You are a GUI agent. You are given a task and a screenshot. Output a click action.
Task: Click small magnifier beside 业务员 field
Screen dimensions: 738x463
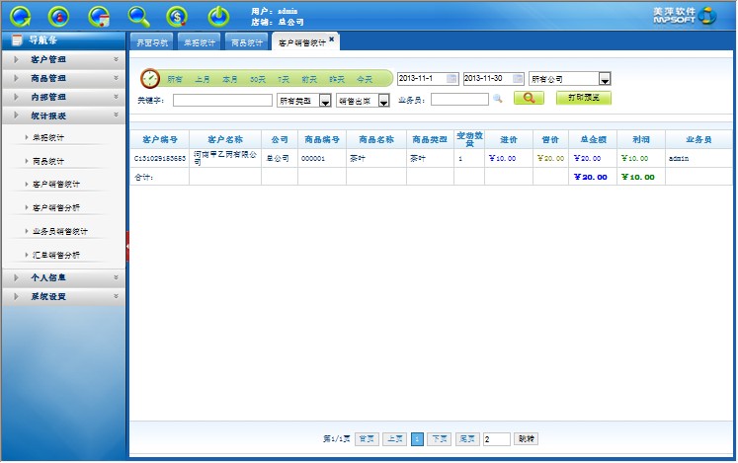[x=498, y=99]
